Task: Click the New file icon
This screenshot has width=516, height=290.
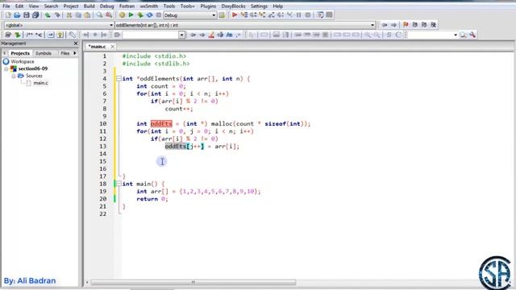Action: [8, 15]
